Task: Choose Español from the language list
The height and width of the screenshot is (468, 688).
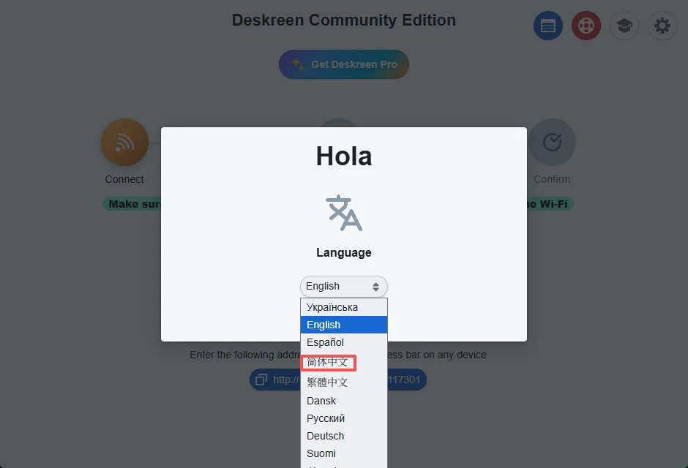Action: point(343,342)
